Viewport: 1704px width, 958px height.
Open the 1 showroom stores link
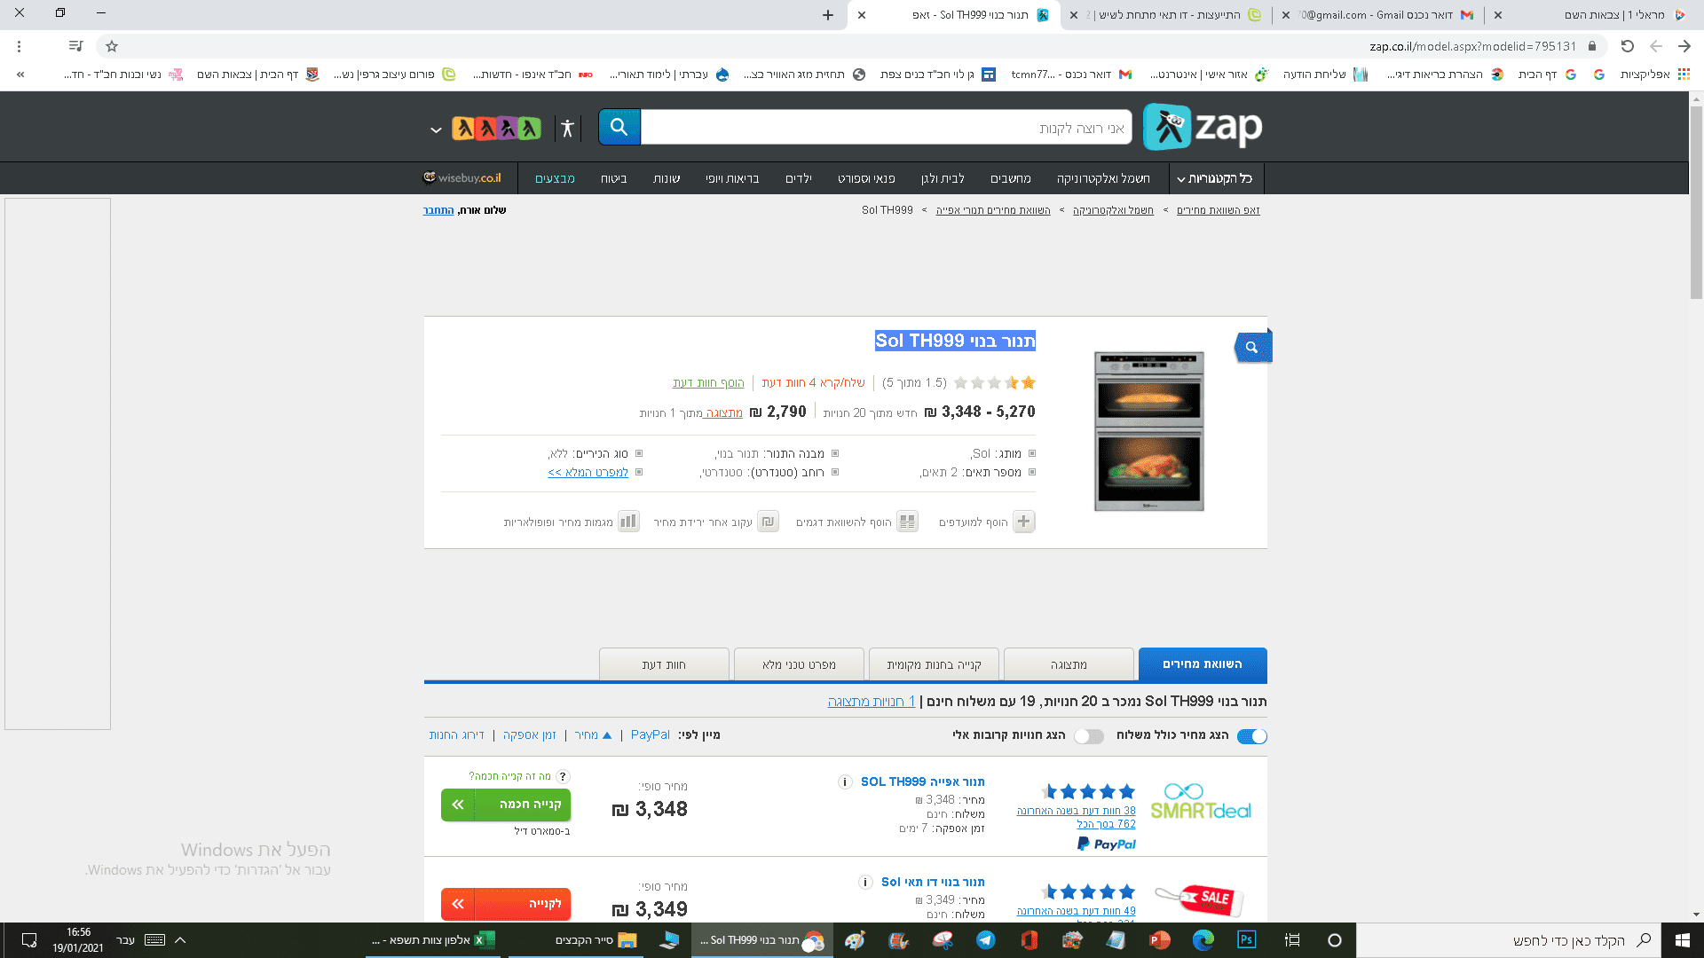tap(872, 701)
